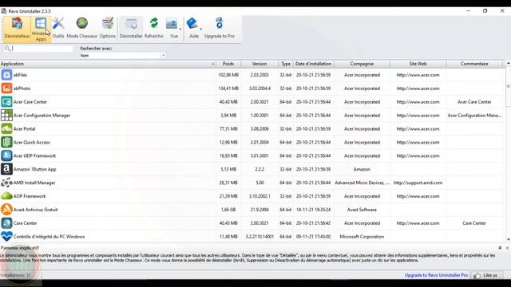Viewport: 511px width, 287px height.
Task: Select the Acer Quick Access row name
Action: pyautogui.click(x=32, y=142)
